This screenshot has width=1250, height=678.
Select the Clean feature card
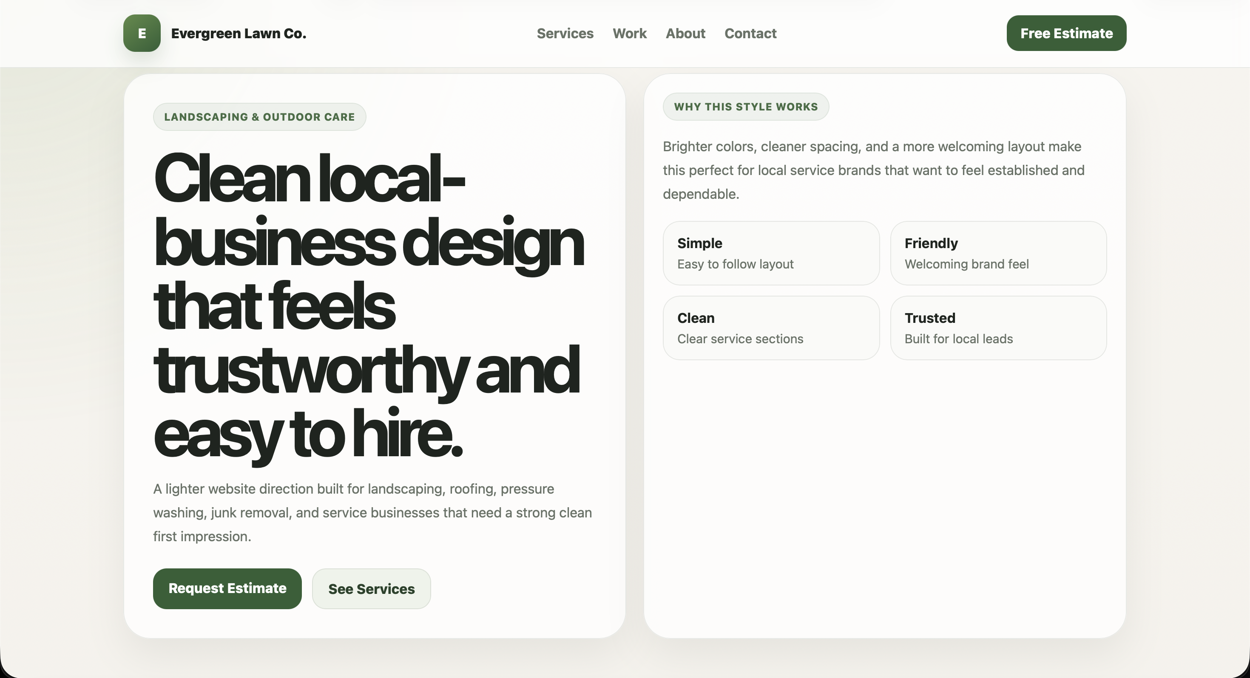click(x=770, y=328)
